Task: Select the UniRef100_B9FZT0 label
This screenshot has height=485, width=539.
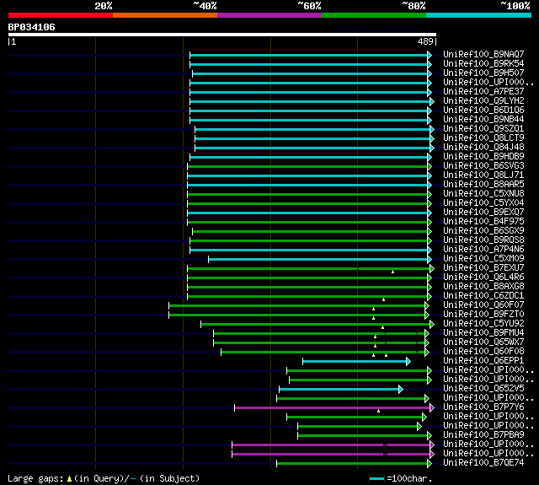Action: (x=483, y=315)
